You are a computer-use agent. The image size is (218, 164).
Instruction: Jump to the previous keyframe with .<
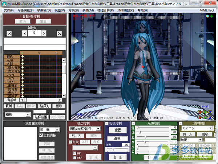(x=9, y=34)
